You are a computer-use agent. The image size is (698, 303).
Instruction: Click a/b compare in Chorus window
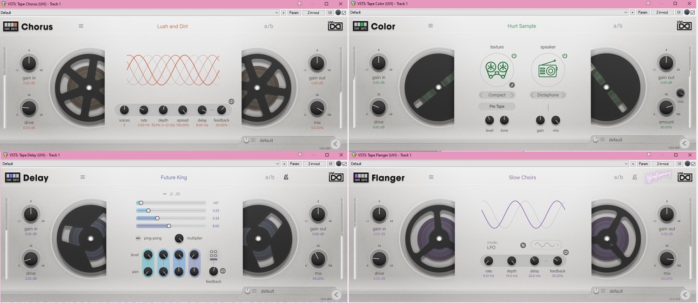[x=269, y=26]
